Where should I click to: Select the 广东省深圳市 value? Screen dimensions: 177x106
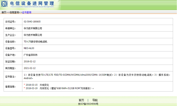click(30, 55)
